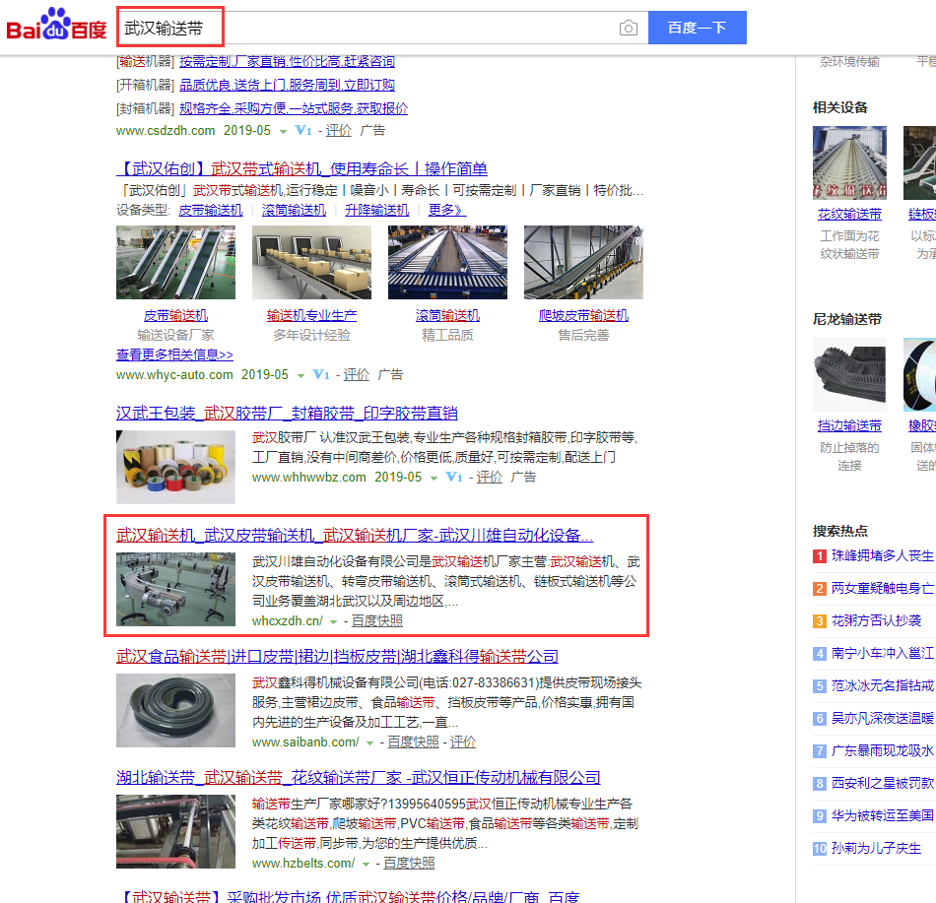This screenshot has width=936, height=903.
Task: Open the roller conveyor thumbnail
Action: [447, 262]
